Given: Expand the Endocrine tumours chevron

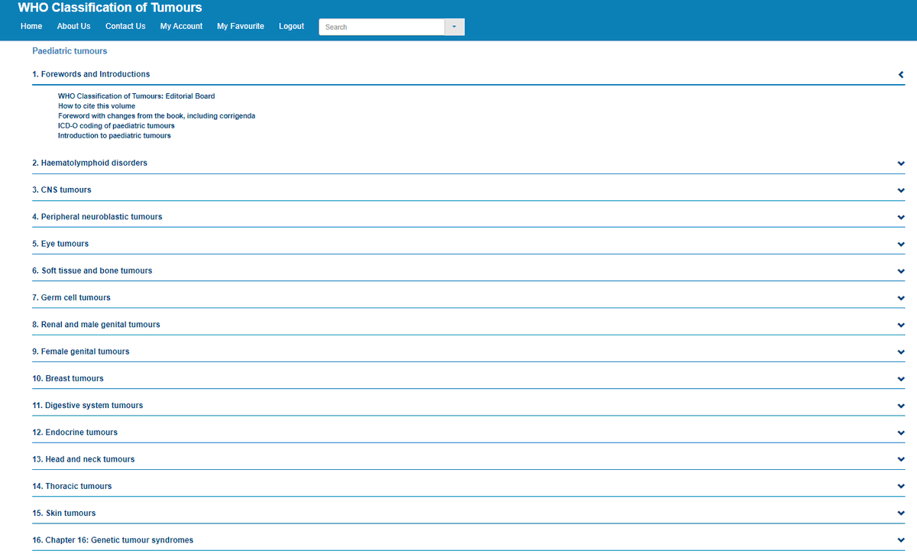Looking at the screenshot, I should [901, 433].
